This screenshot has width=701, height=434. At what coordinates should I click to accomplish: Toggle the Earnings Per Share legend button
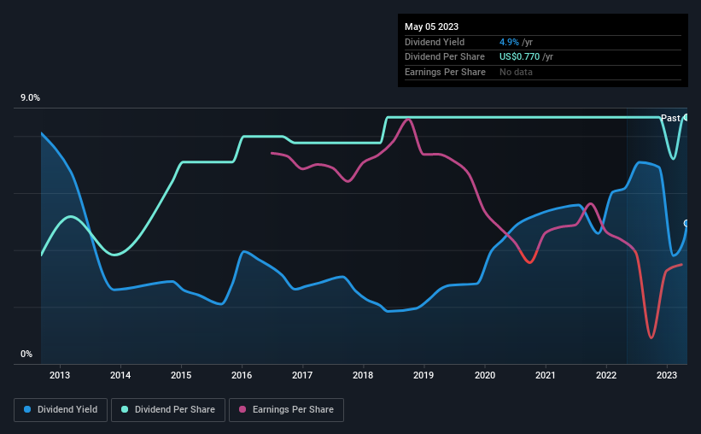coord(287,410)
